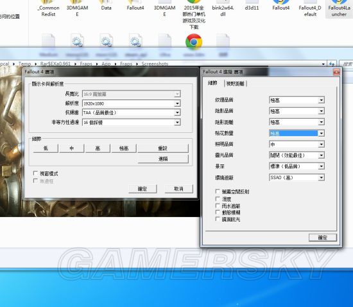Image resolution: width=353 pixels, height=307 pixels.
Task: Click the 取消 cancel button
Action: [x=179, y=189]
